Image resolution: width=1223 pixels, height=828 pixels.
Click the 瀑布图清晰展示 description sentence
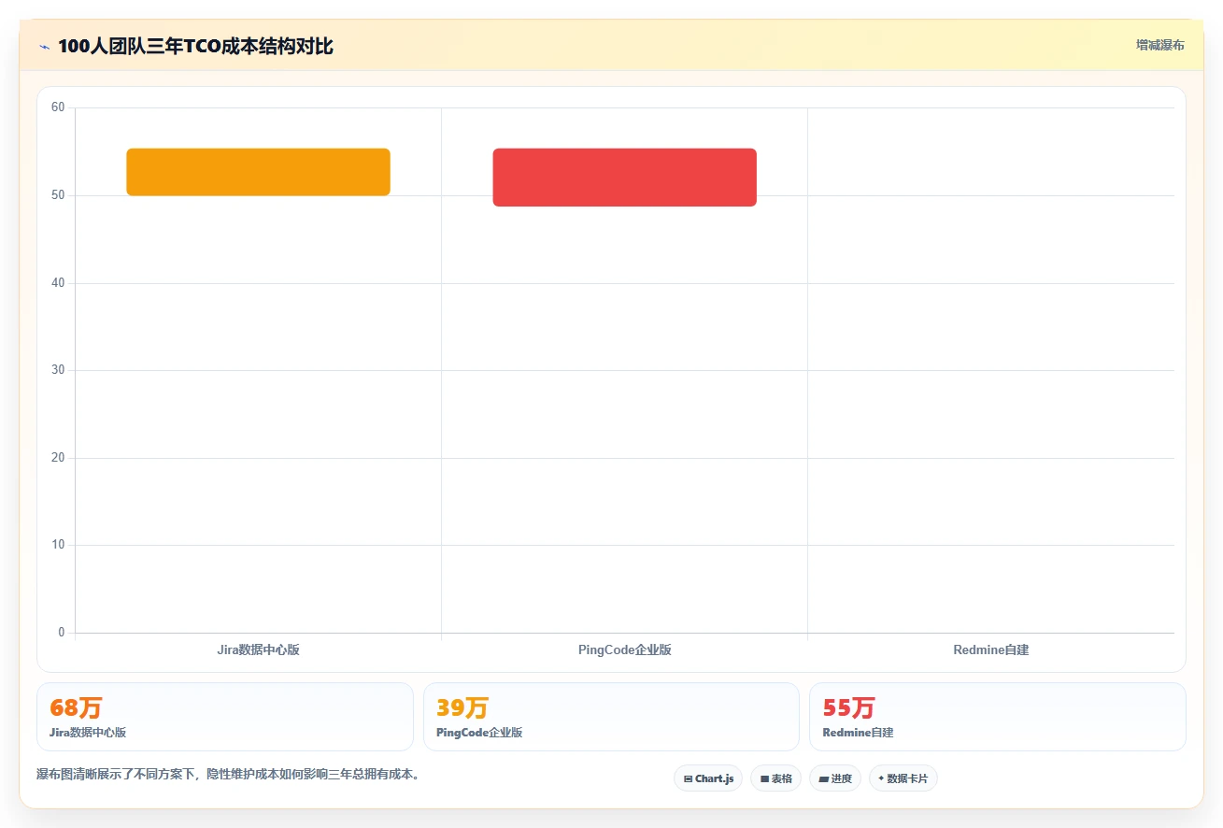pyautogui.click(x=229, y=774)
